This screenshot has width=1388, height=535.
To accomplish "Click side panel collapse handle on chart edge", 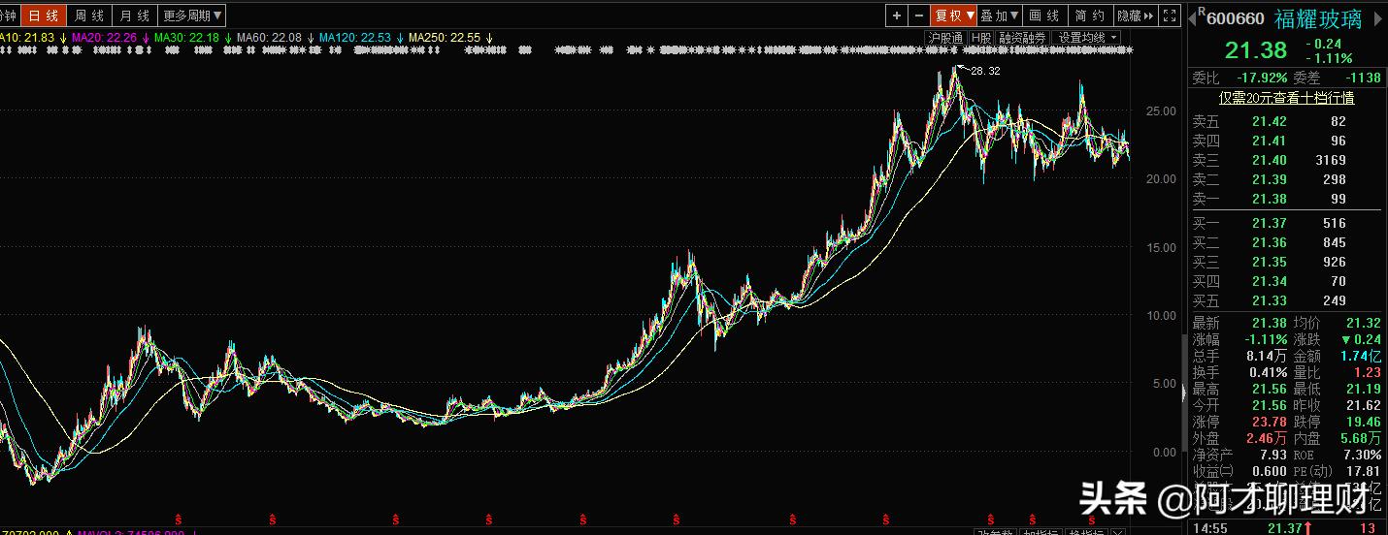I will (x=1182, y=393).
